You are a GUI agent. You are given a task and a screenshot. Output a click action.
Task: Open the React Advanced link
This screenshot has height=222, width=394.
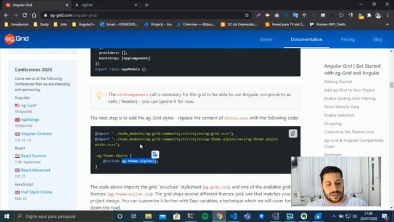36,170
